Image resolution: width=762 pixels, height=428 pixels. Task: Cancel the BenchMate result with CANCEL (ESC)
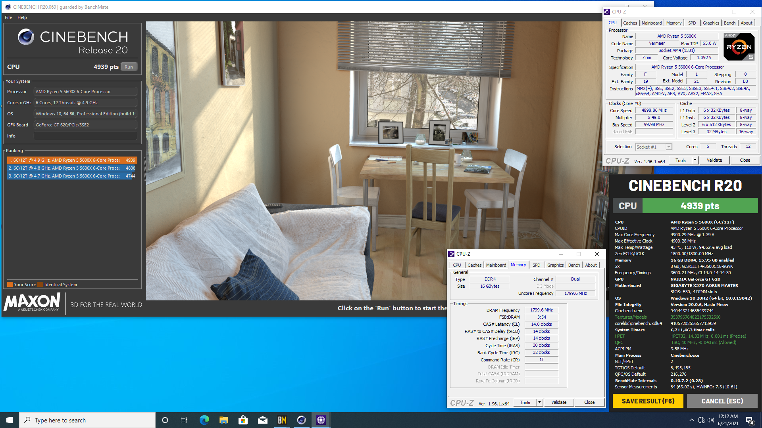(x=722, y=401)
